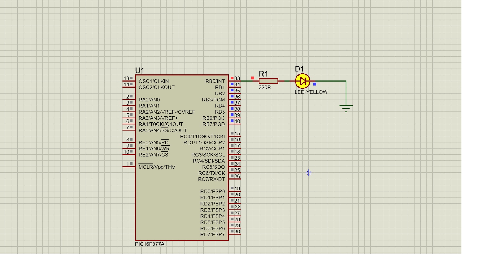This screenshot has height=269, width=498.
Task: Click the RB7/PGD pin label
Action: tap(214, 124)
